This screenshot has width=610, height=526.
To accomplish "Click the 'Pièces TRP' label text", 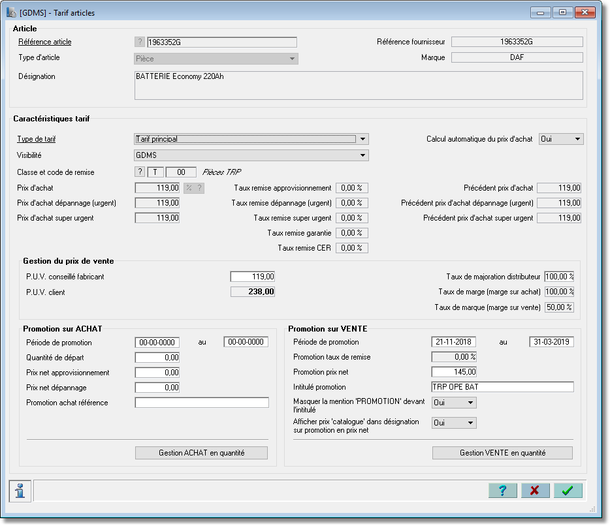I will [x=222, y=172].
